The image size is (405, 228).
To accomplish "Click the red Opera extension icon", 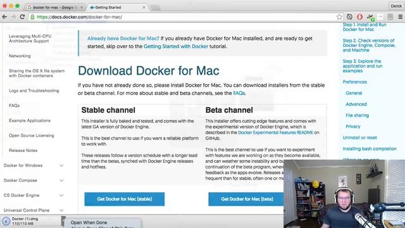I will click(359, 17).
